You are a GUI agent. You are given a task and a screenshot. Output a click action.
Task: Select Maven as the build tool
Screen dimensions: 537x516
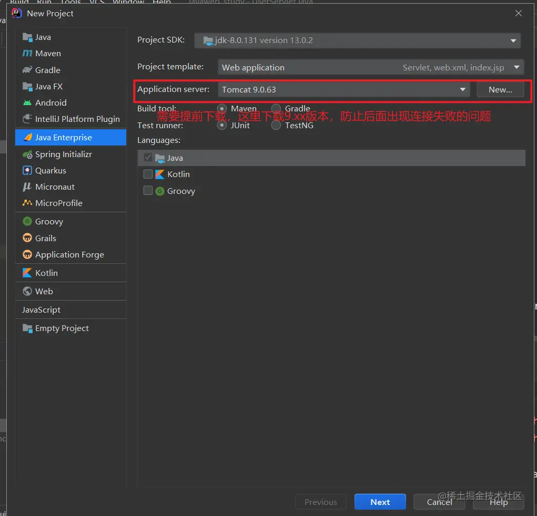point(222,108)
